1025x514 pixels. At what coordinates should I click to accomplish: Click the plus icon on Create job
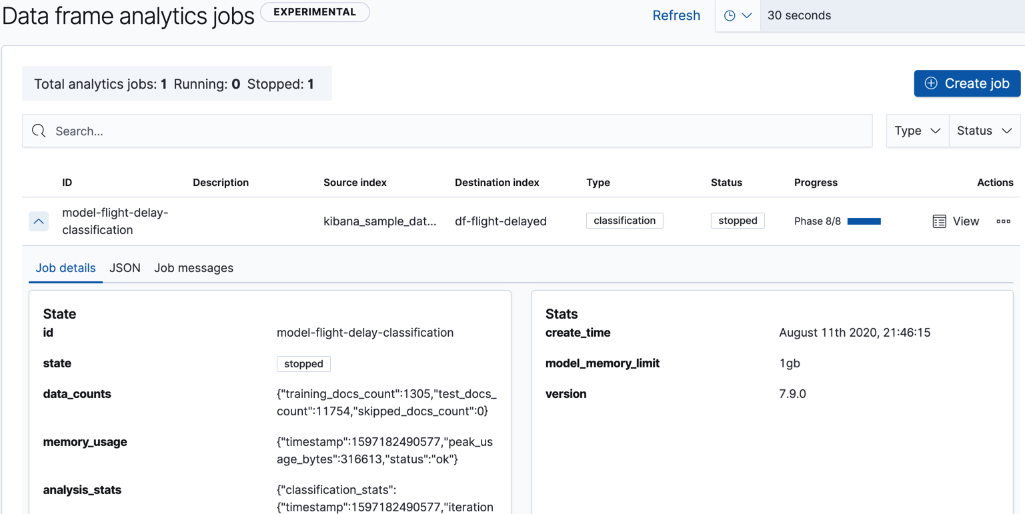[x=930, y=83]
